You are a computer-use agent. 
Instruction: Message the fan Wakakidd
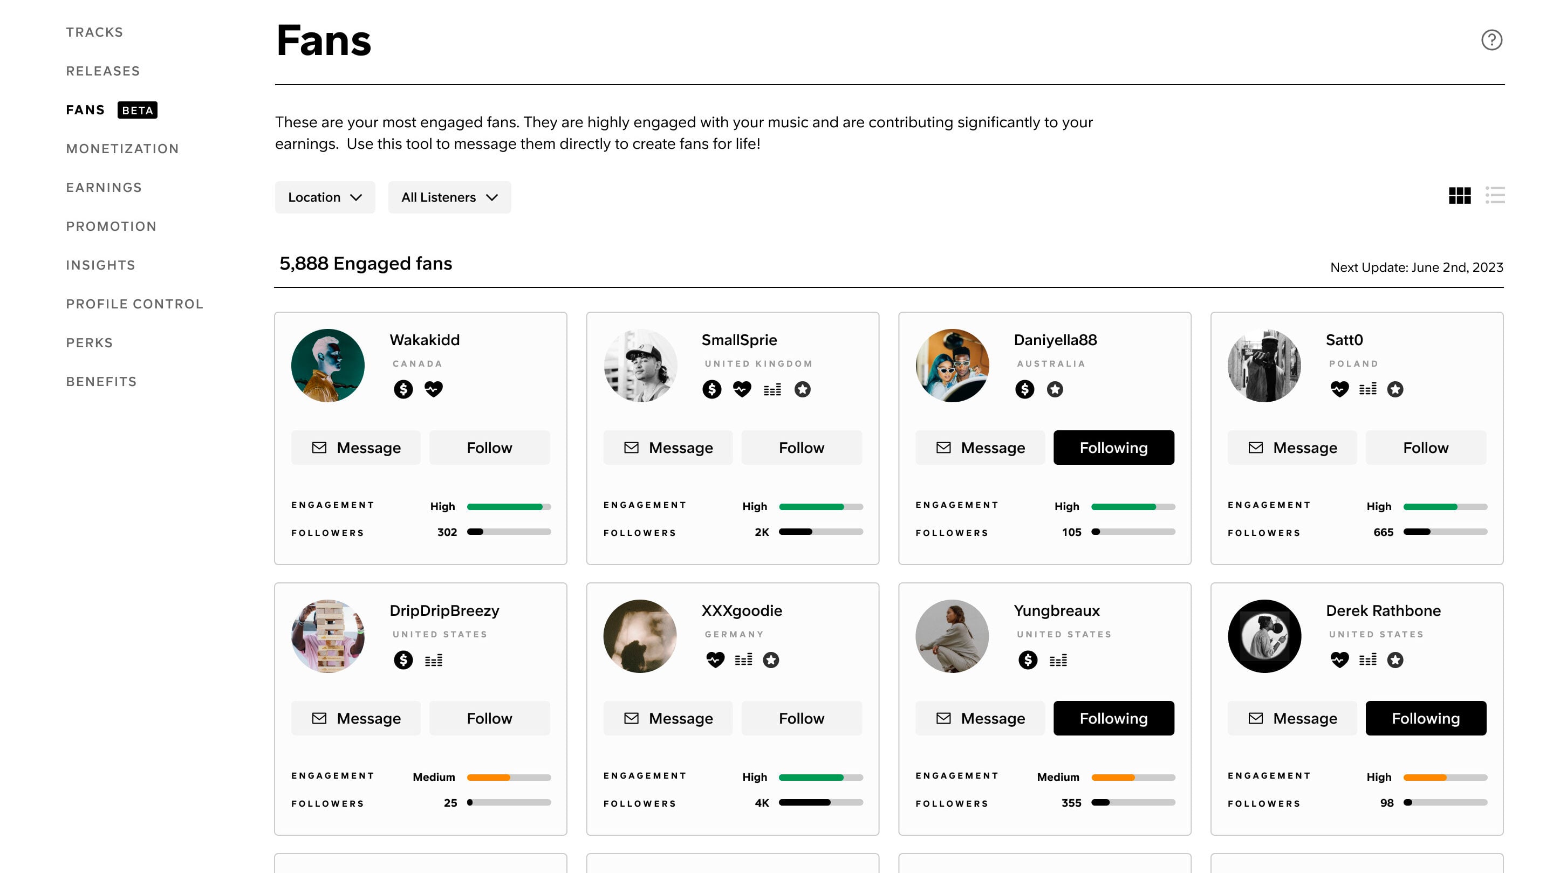[x=355, y=448]
